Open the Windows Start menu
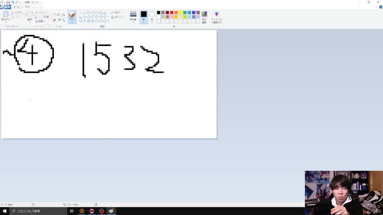Viewport: 383px width, 215px height. tap(4, 211)
